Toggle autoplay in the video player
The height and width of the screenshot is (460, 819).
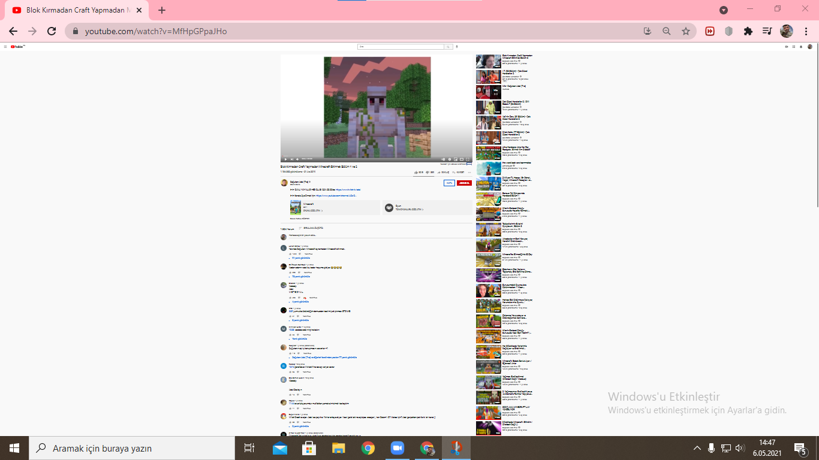click(443, 159)
